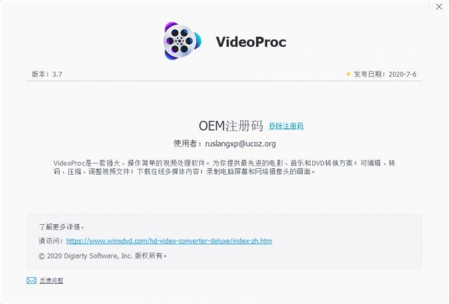Click the 了解更多详情 text
449x304 pixels.
(x=61, y=227)
